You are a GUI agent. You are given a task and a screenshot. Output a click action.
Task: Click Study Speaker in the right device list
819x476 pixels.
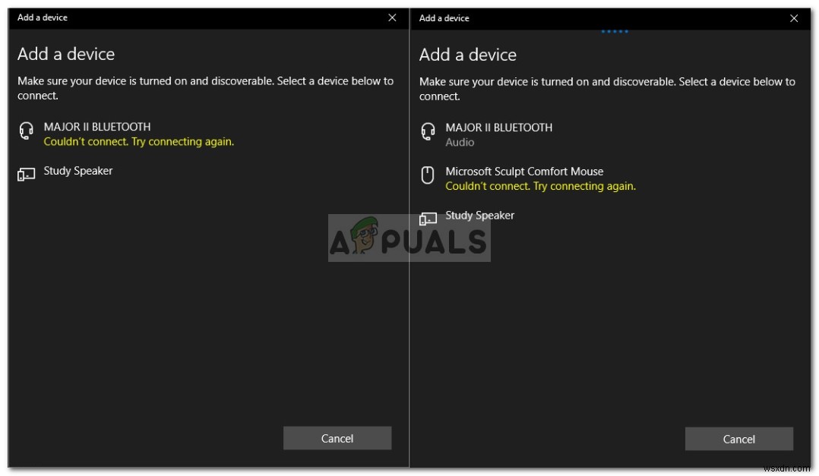click(x=479, y=215)
